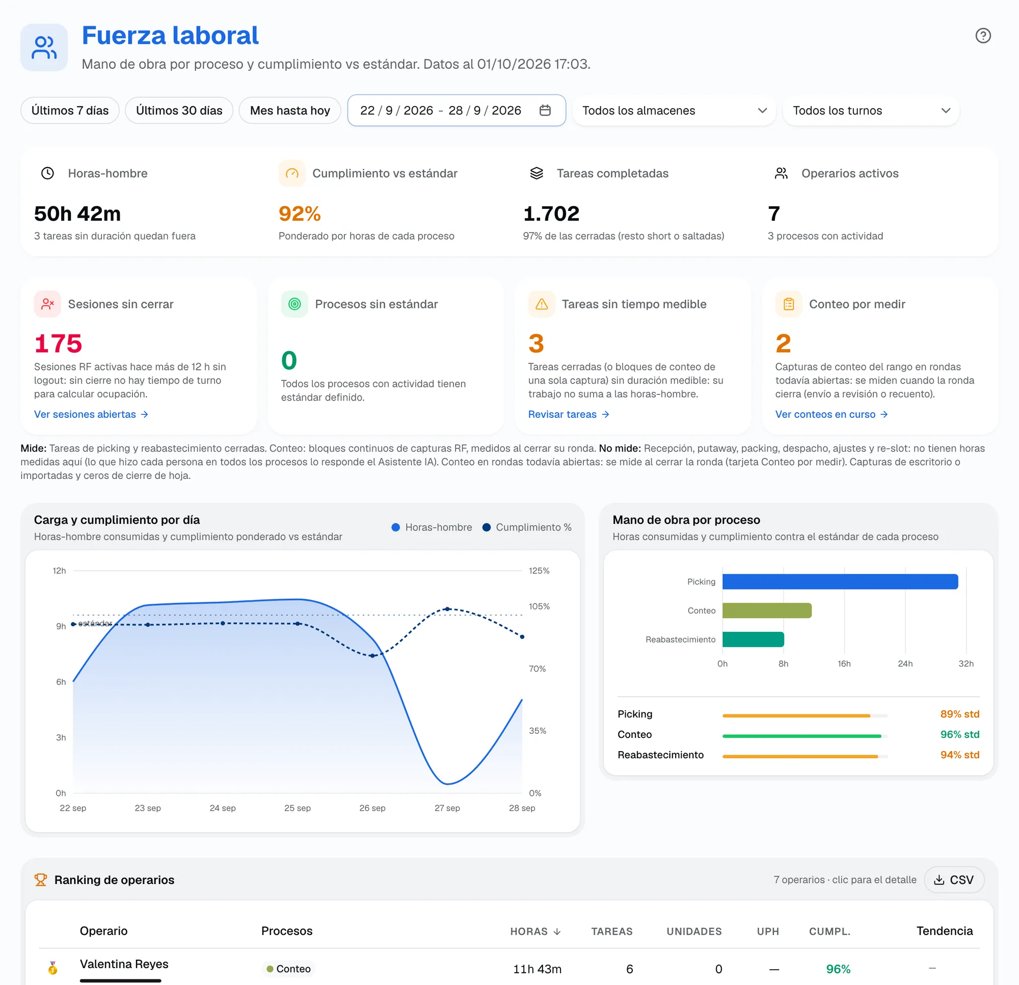Click the Conteo 96% std progress bar

(x=805, y=736)
